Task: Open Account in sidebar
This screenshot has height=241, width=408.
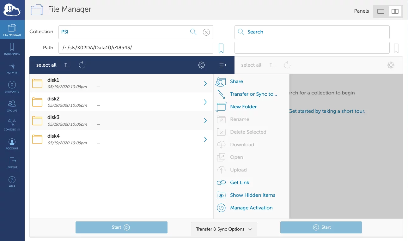Action: pos(12,143)
